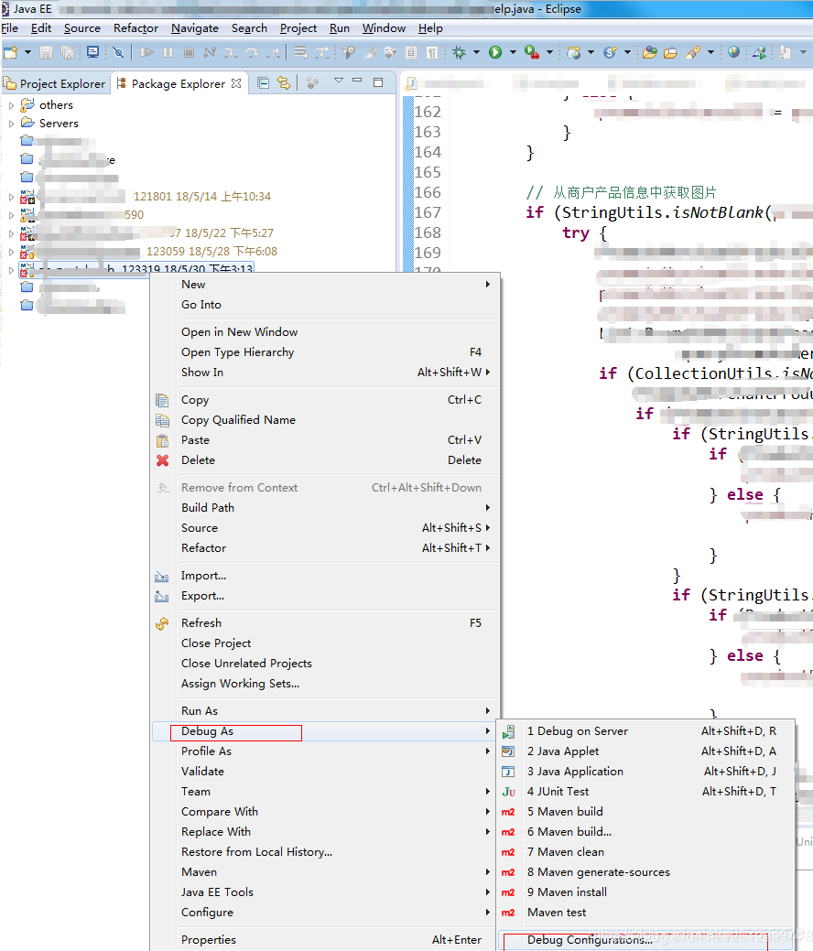This screenshot has width=813, height=951.
Task: Click the Search flashlight toolbar icon
Action: click(693, 53)
